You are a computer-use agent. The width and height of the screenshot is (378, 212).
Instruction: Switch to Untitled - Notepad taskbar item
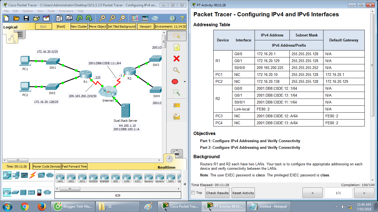click(x=268, y=206)
